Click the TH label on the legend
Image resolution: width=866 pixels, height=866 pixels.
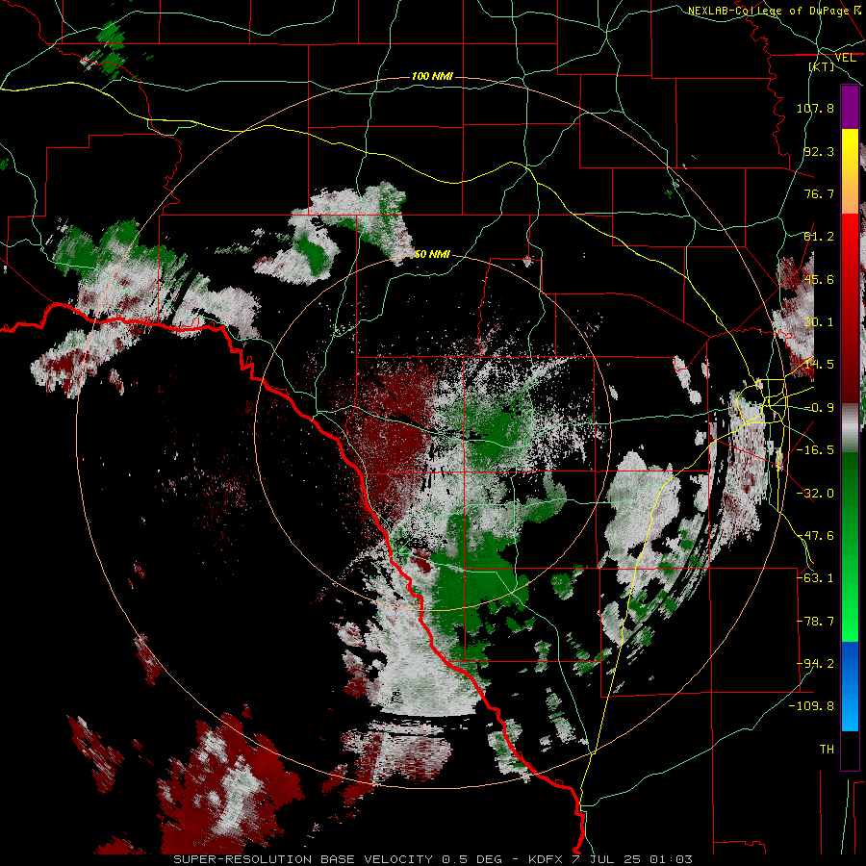(x=827, y=750)
